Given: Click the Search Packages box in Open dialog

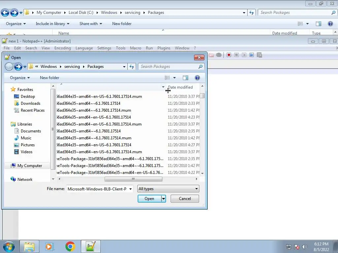Looking at the screenshot, I should 168,67.
